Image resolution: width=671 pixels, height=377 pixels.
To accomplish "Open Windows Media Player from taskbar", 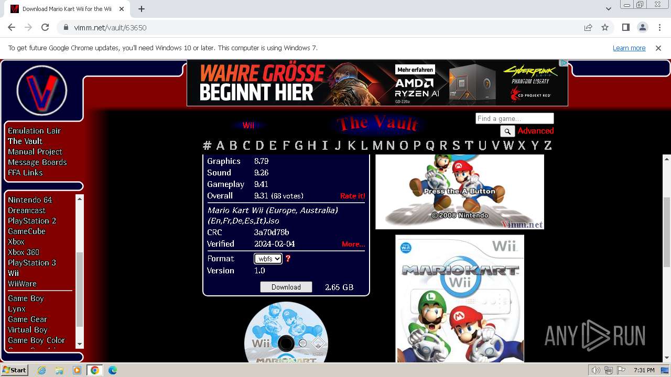I will click(77, 370).
